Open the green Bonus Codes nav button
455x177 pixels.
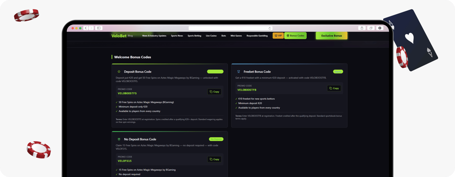[x=295, y=36]
